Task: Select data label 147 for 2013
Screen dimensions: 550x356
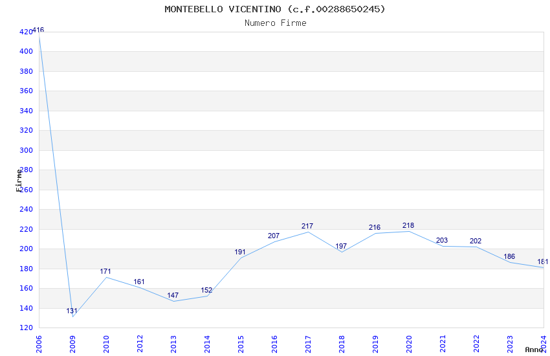Action: (x=173, y=295)
